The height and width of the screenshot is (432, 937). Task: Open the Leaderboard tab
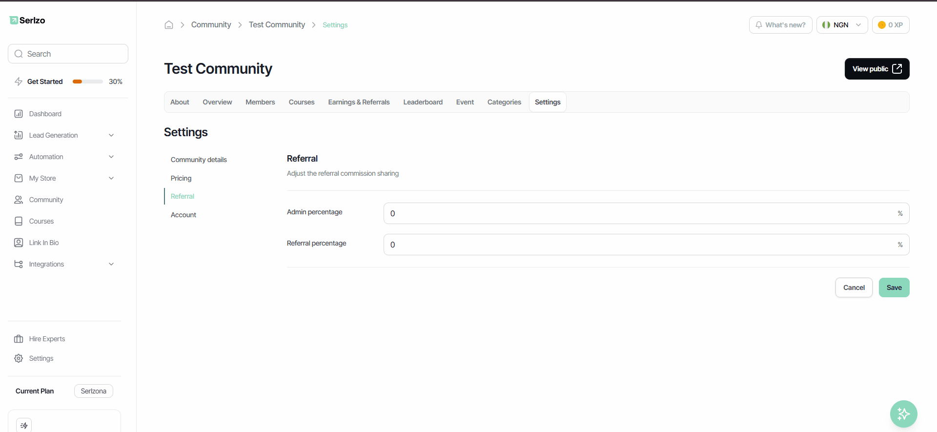point(423,102)
